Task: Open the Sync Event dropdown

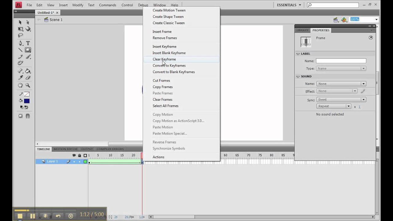Action: tap(341, 99)
